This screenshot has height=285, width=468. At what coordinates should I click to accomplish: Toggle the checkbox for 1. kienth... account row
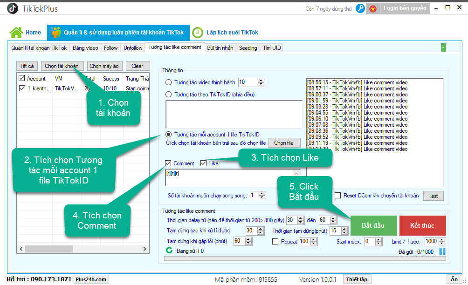tap(22, 88)
